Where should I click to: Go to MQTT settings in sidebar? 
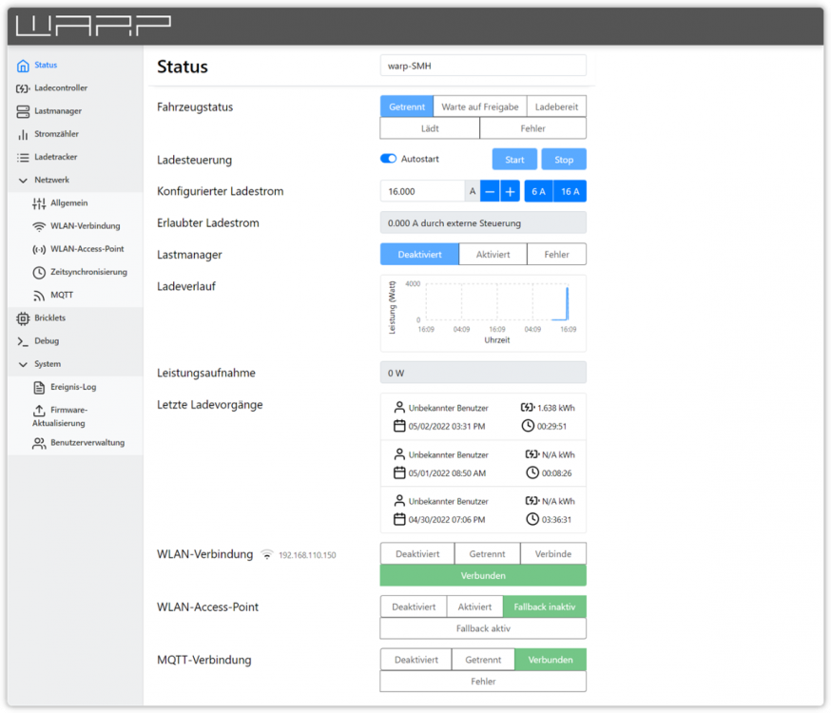(x=62, y=296)
